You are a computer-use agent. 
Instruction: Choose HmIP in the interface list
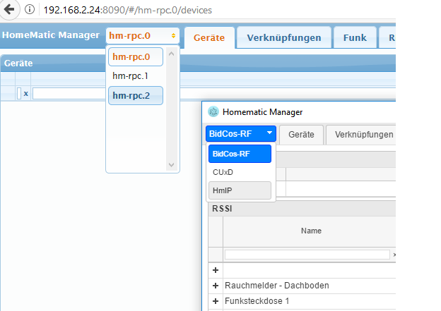(240, 190)
